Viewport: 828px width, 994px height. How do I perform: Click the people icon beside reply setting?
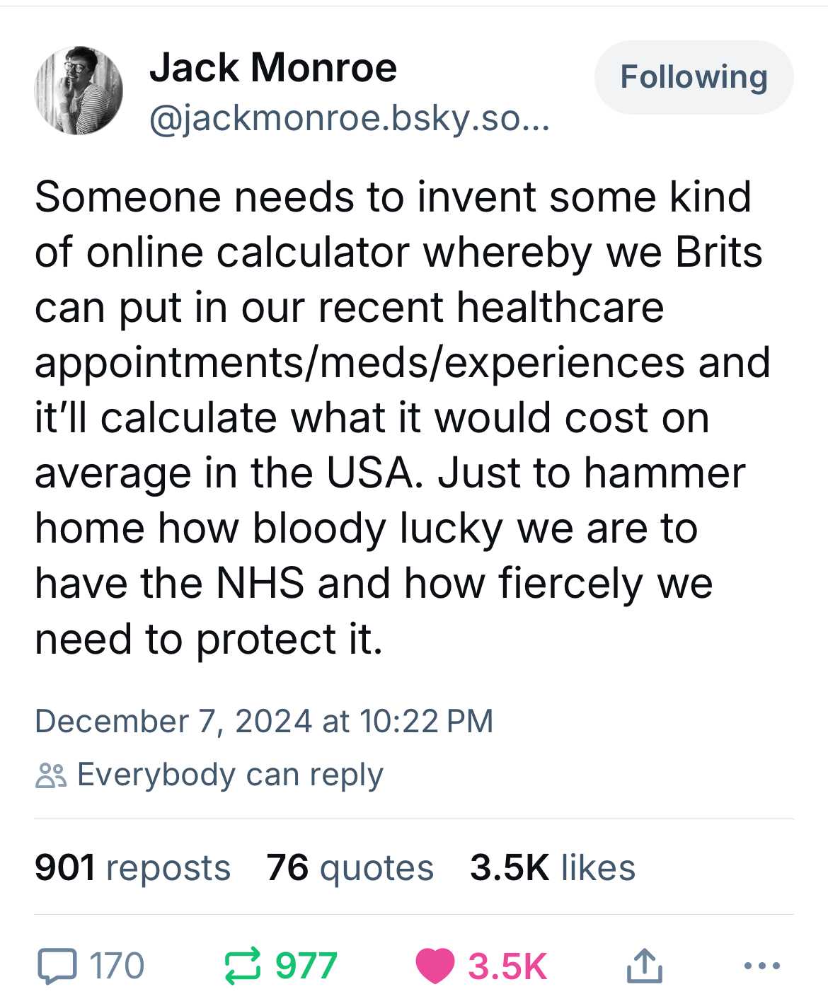point(51,775)
